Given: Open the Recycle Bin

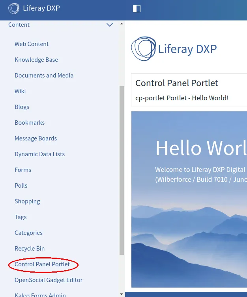Looking at the screenshot, I should (30, 248).
